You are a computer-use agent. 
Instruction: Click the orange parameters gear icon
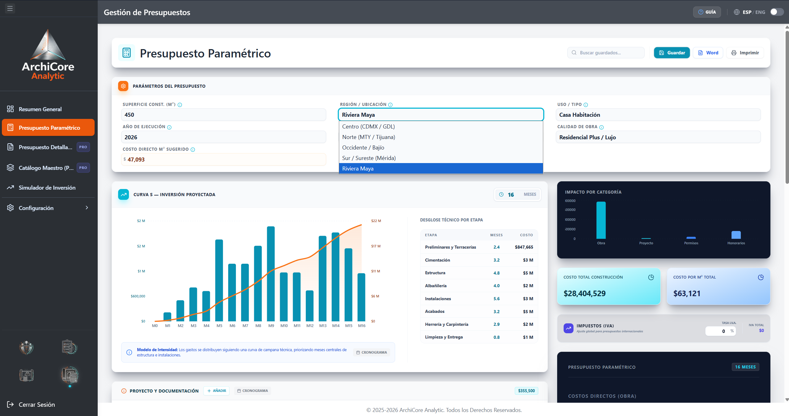point(123,86)
